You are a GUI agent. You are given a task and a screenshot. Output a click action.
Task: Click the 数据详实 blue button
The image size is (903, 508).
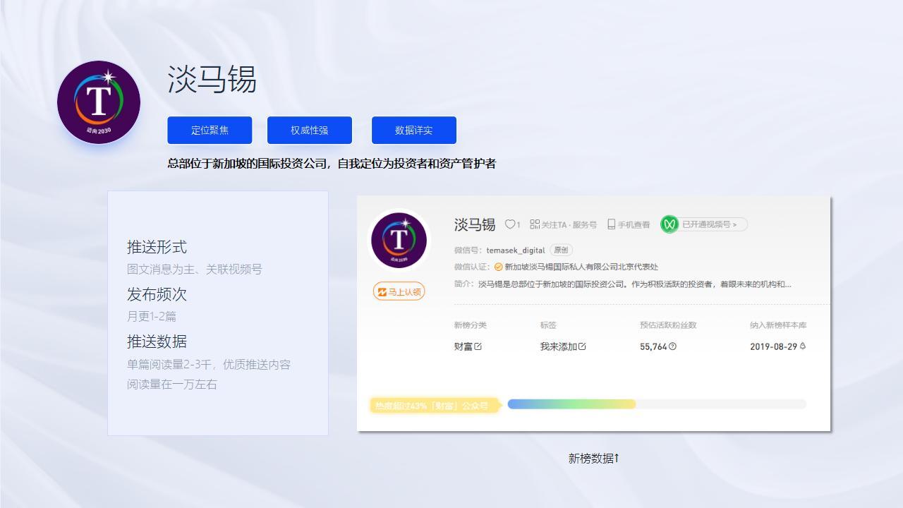414,130
